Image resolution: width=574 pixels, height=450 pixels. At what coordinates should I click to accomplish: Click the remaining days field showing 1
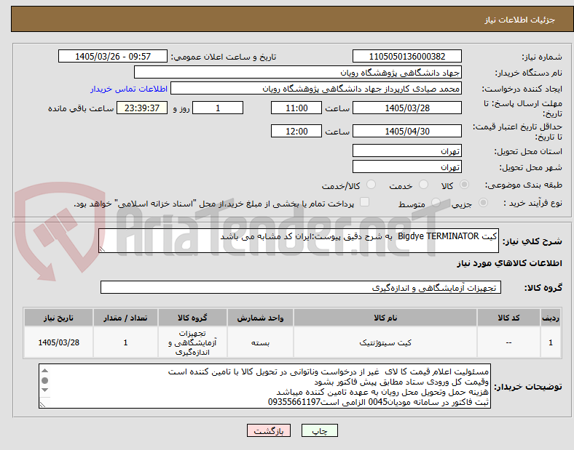click(218, 108)
